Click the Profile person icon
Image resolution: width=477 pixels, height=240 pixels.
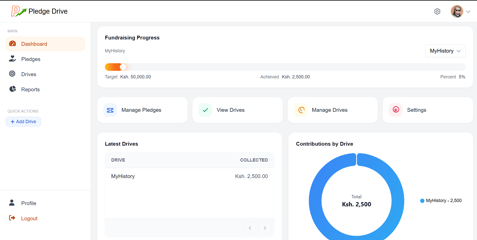pos(12,203)
